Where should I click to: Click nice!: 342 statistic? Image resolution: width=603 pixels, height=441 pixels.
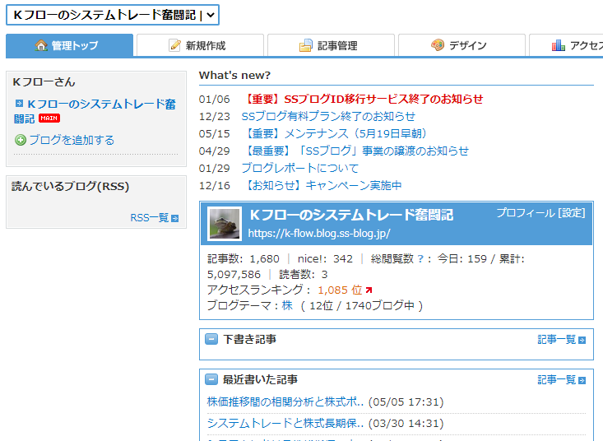pos(325,258)
